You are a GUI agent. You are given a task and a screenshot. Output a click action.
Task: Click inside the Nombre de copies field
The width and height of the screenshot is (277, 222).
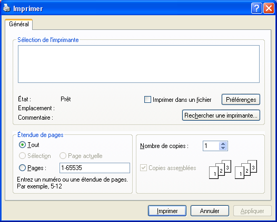(211, 146)
